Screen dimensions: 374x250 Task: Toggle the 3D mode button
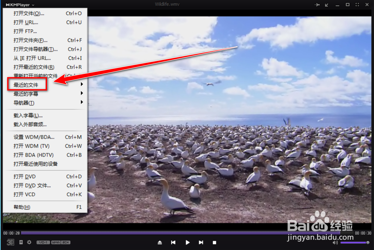10,243
